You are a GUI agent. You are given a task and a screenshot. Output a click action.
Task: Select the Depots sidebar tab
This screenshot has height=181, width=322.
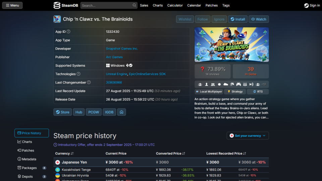pyautogui.click(x=32, y=177)
